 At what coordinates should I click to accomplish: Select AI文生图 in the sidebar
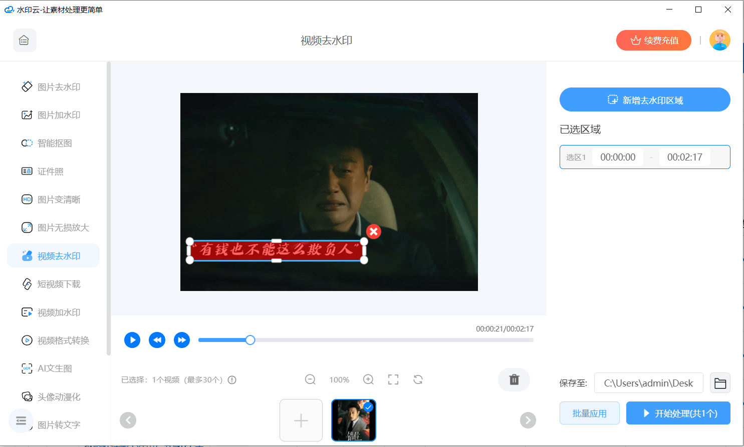53,368
